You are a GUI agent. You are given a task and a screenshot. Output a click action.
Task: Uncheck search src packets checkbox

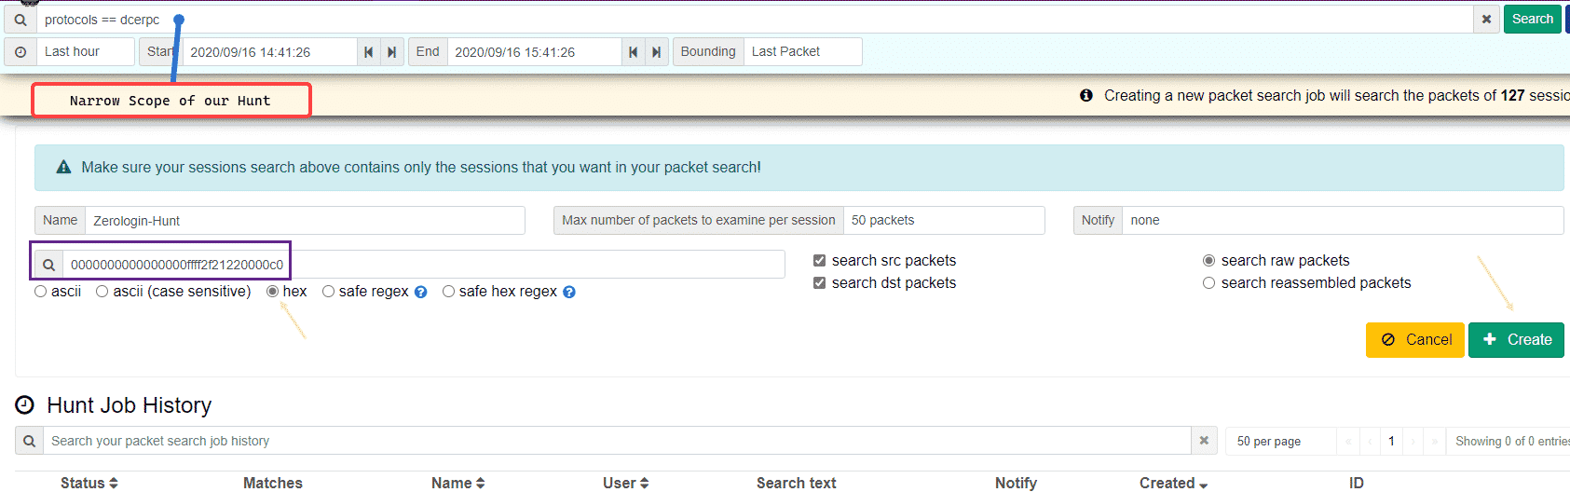820,261
